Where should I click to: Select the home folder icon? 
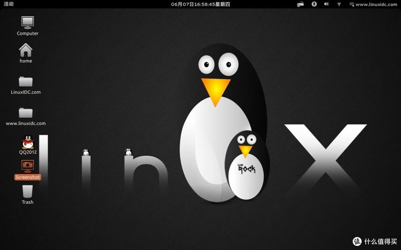26,50
